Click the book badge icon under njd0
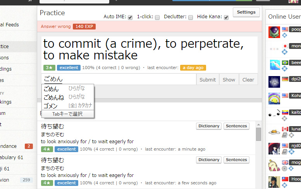 click(284, 152)
